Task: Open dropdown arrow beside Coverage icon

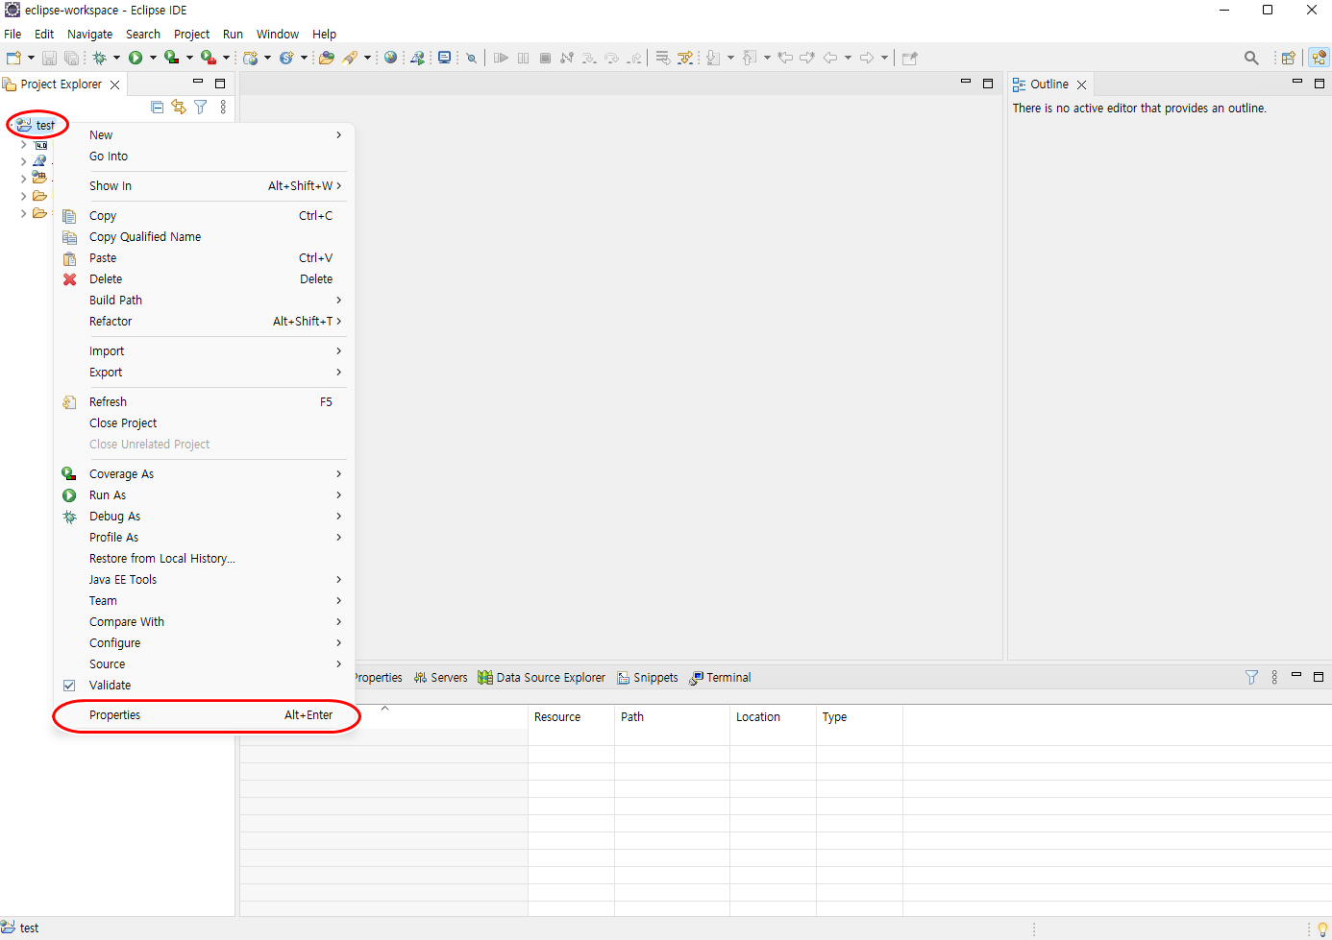Action: [189, 58]
